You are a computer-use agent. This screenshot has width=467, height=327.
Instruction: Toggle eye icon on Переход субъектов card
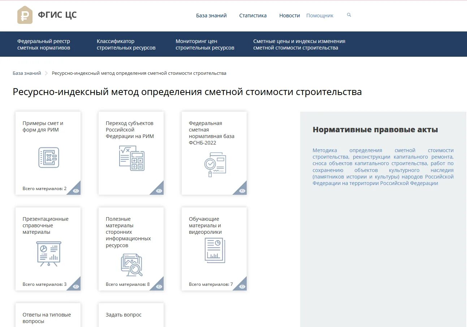click(159, 191)
